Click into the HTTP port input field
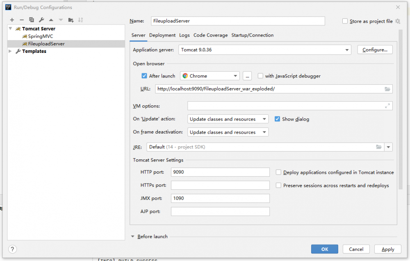 click(x=220, y=172)
